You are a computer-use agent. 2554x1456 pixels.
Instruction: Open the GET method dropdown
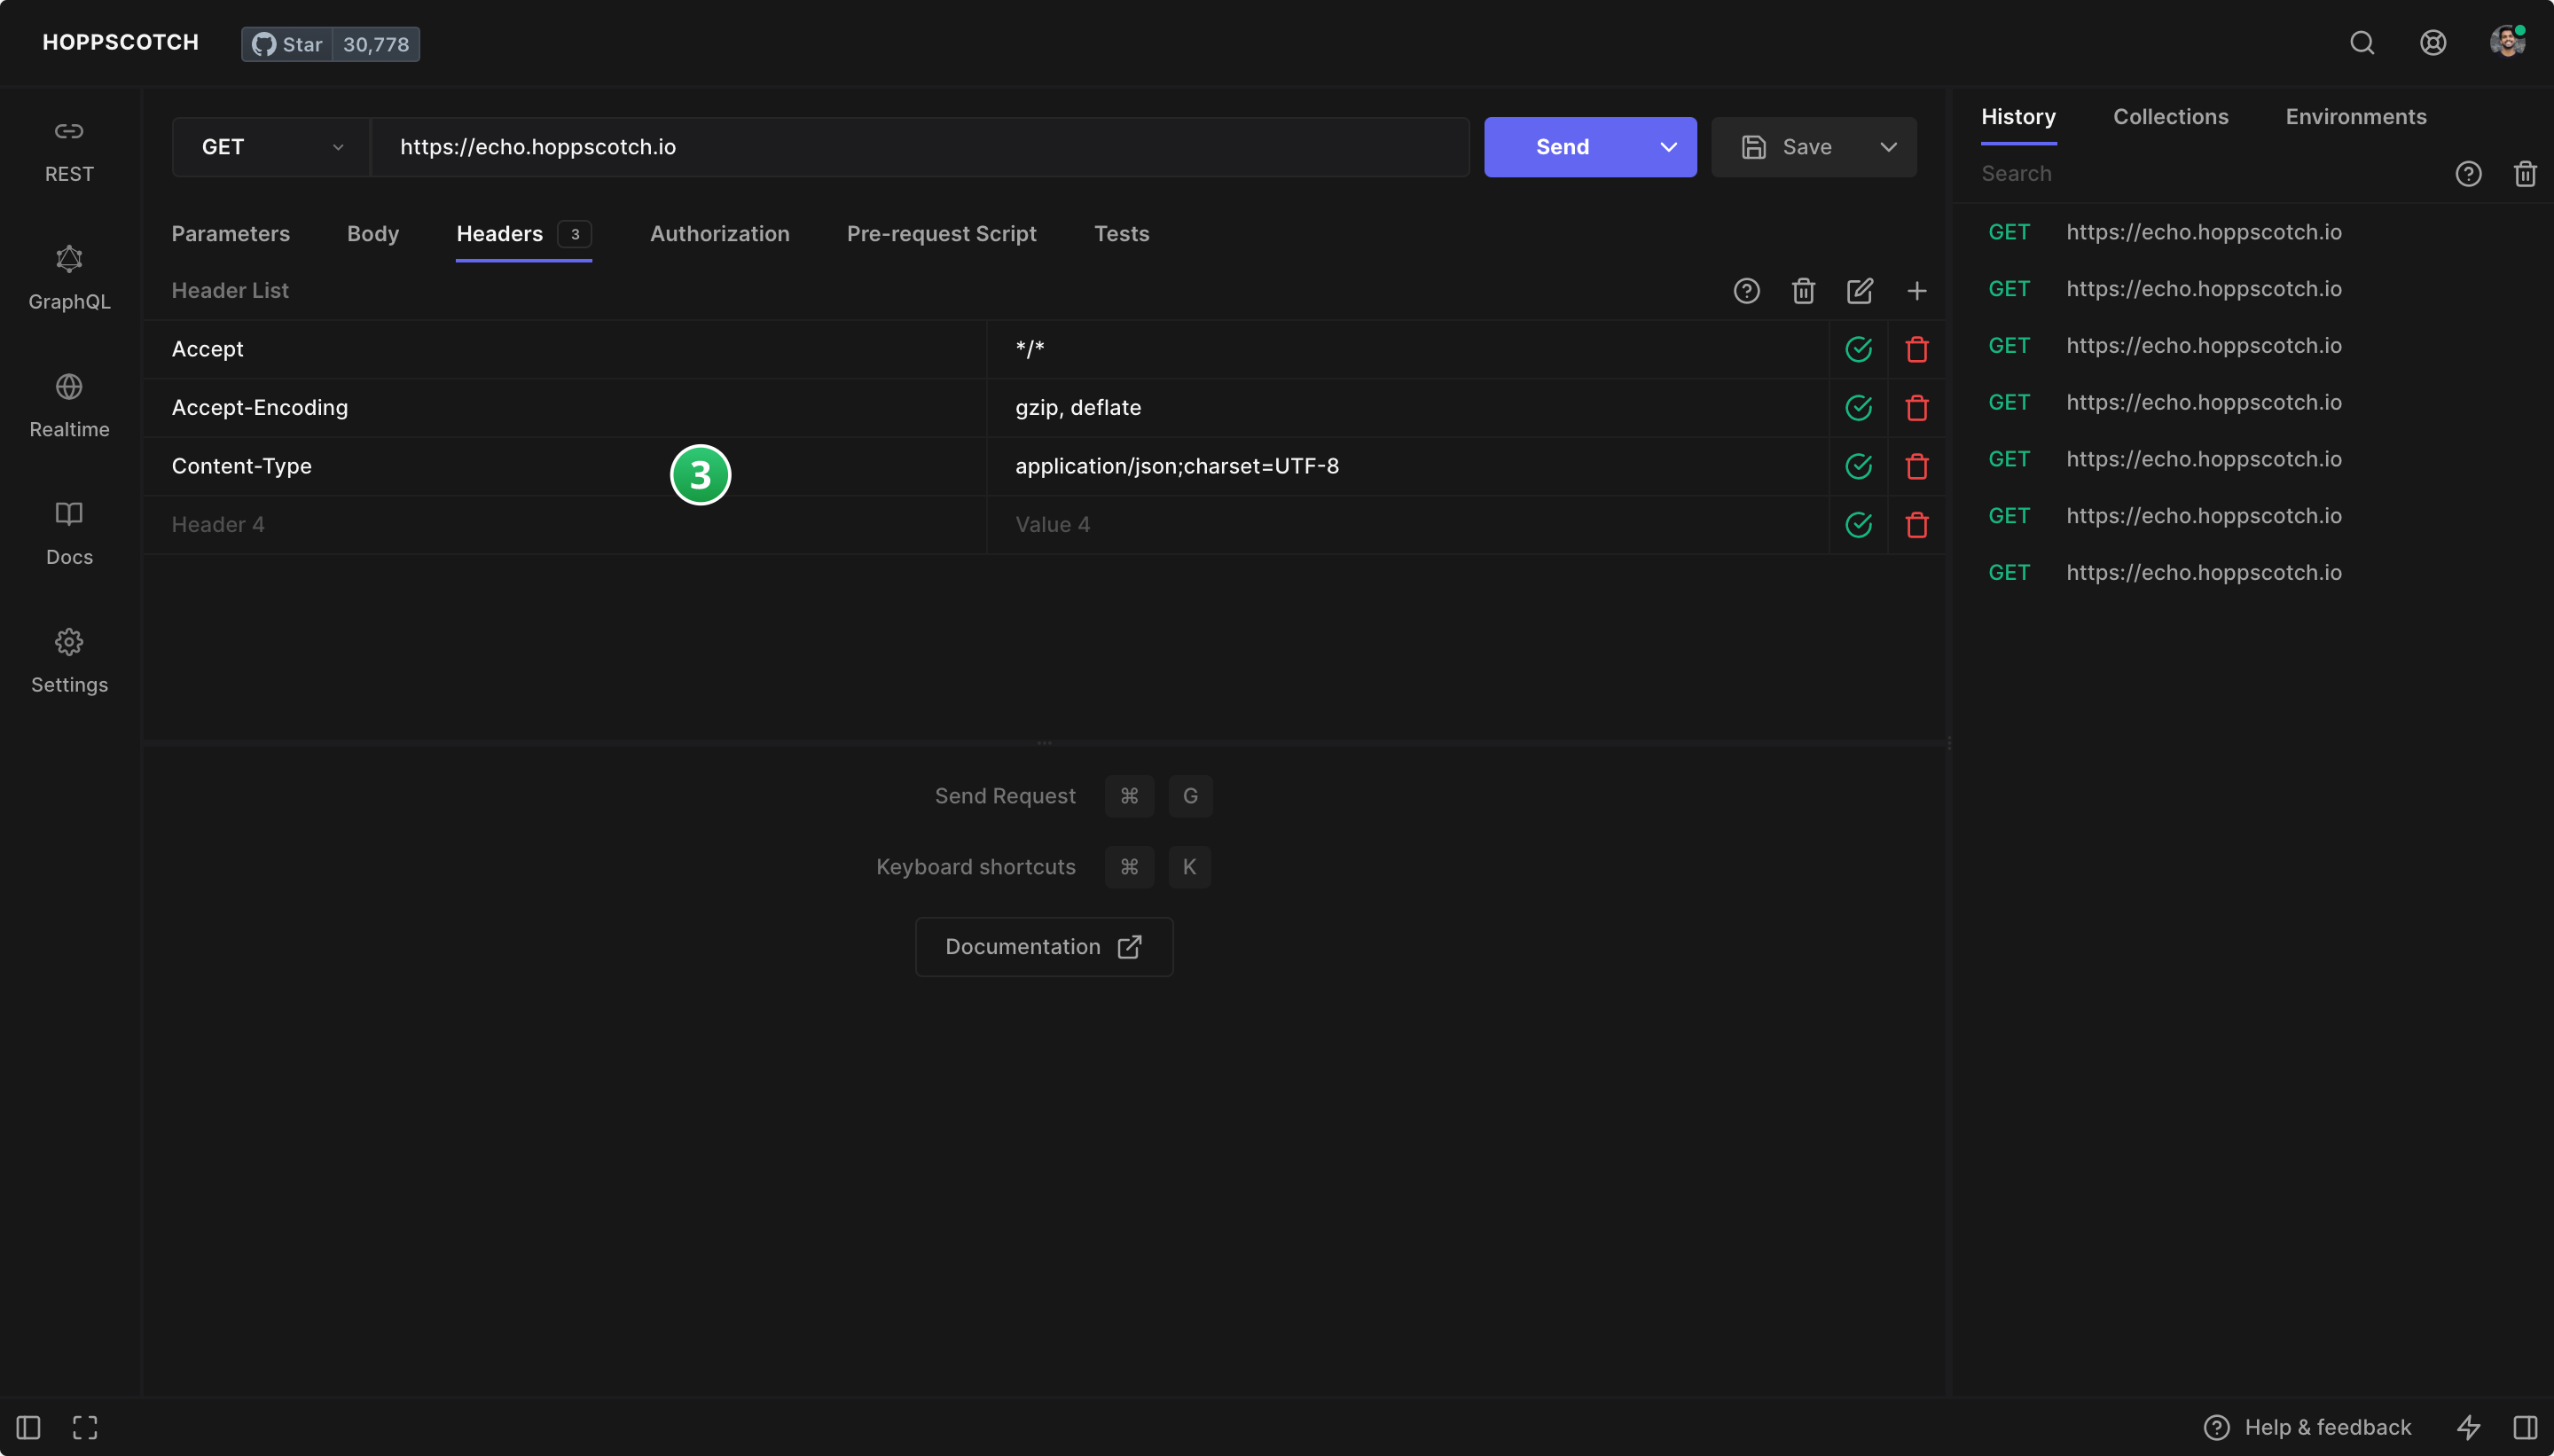click(x=271, y=147)
